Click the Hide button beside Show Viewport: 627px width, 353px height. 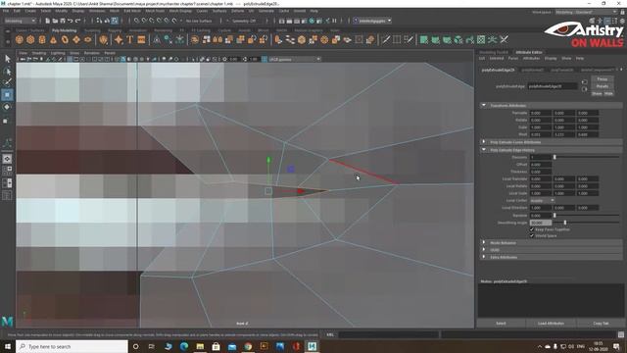click(608, 94)
